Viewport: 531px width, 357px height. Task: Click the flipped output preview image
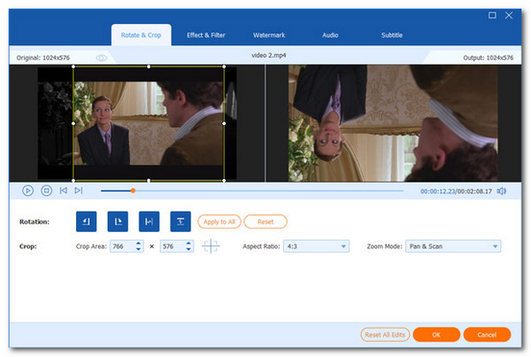pos(393,123)
